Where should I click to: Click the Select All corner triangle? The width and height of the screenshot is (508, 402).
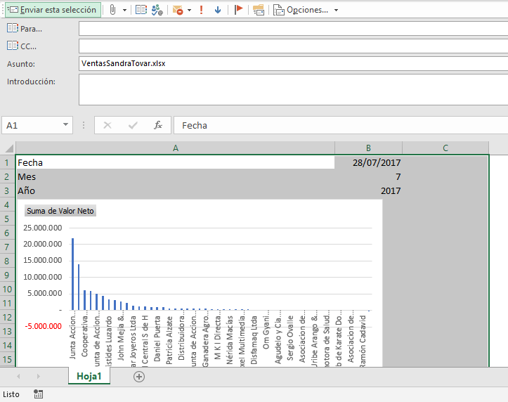point(9,148)
